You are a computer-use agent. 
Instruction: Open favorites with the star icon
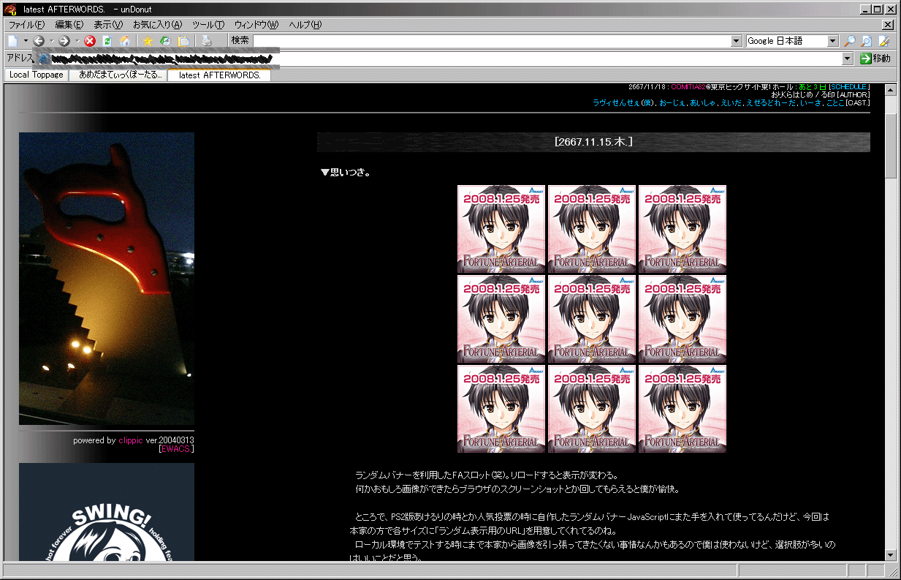point(148,41)
